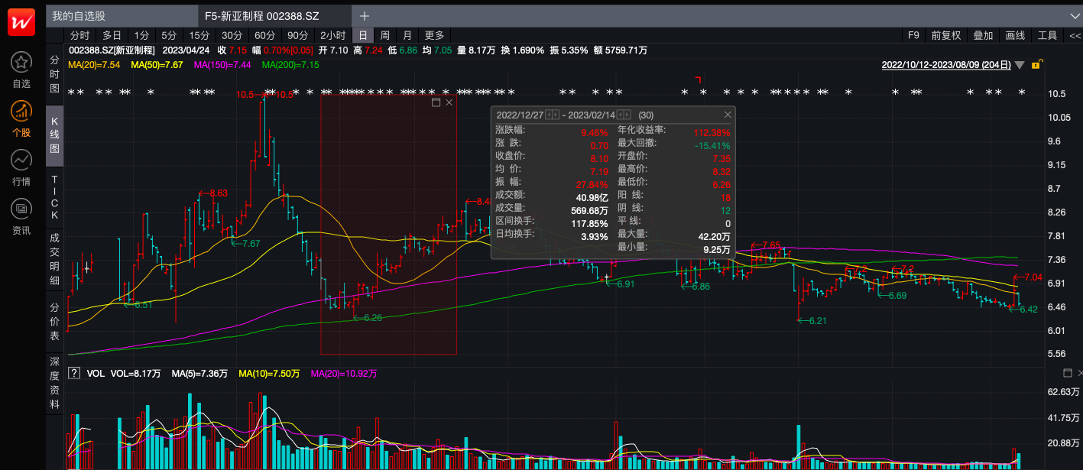Step start date 2022/12/27 forward one day
The height and width of the screenshot is (470, 1083).
click(x=555, y=115)
